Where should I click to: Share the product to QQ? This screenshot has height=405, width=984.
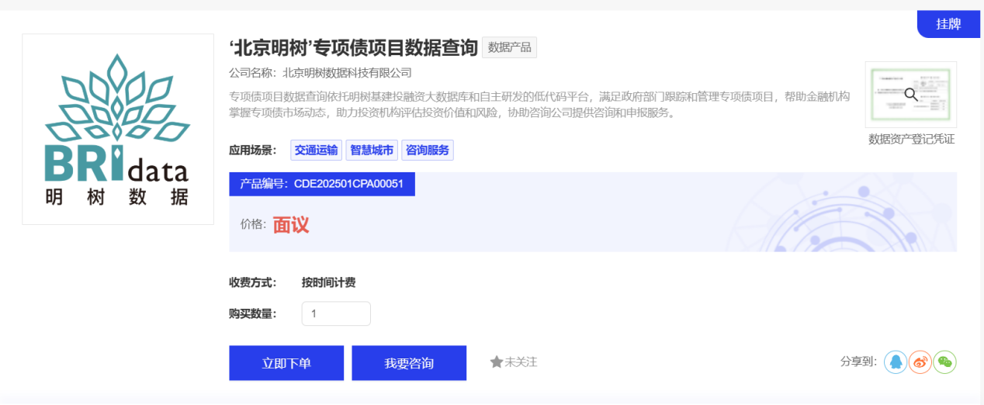point(896,362)
